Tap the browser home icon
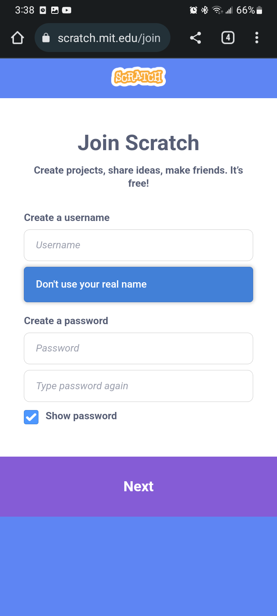 click(18, 38)
